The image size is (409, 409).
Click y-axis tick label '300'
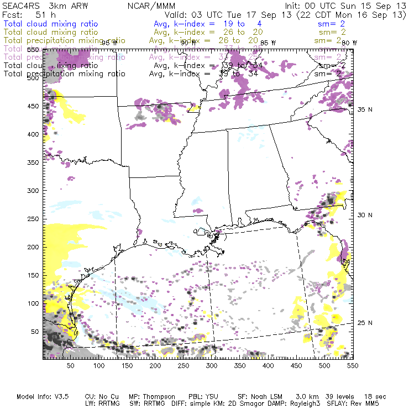(x=33, y=191)
